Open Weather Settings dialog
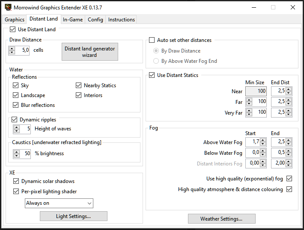The image size is (304, 230). [x=221, y=218]
